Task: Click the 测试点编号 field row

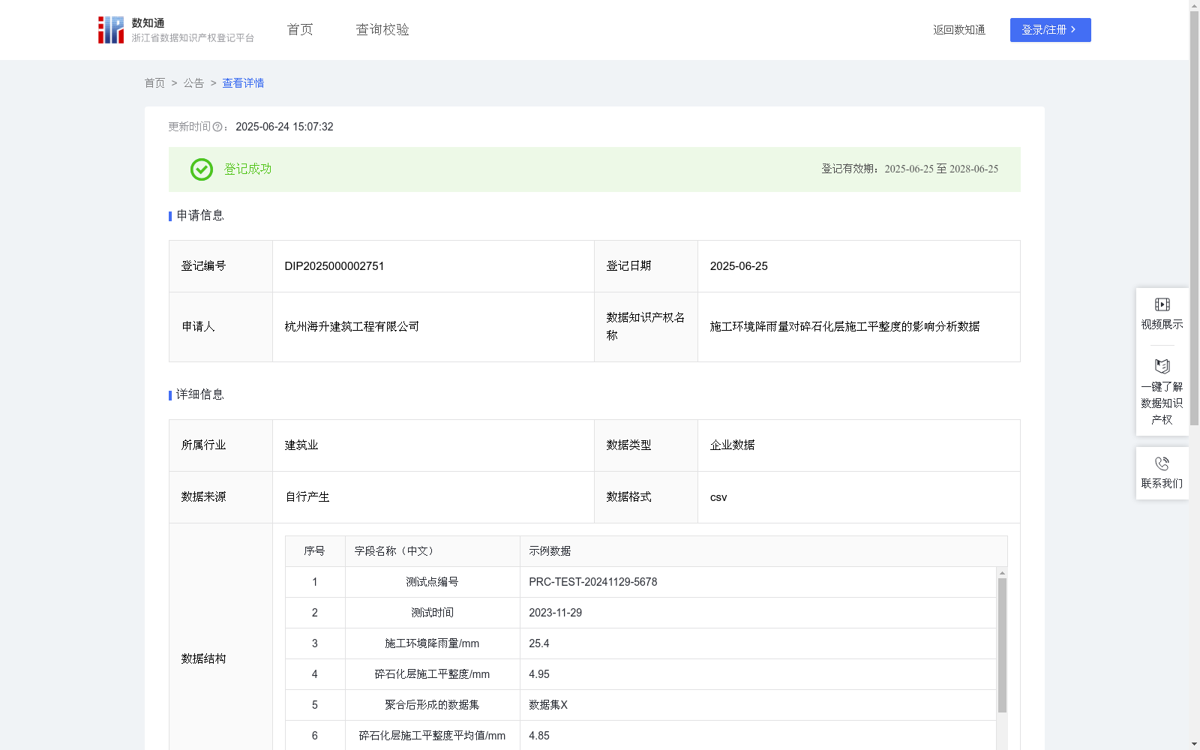Action: [x=640, y=582]
